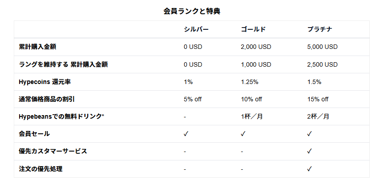Click the 優先カスタマーサービス row label
This screenshot has width=384, height=188.
pos(53,151)
